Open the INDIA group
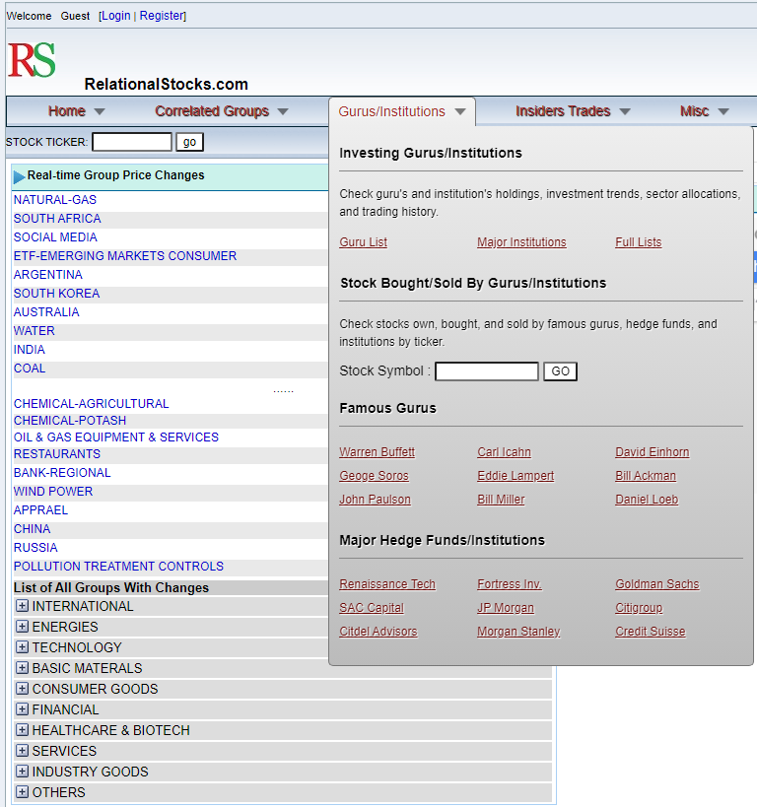This screenshot has height=807, width=757. pyautogui.click(x=30, y=350)
